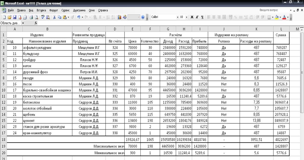Open the Chart Wizard icon
Image resolution: width=304 pixels, height=160 pixels.
(x=119, y=17)
